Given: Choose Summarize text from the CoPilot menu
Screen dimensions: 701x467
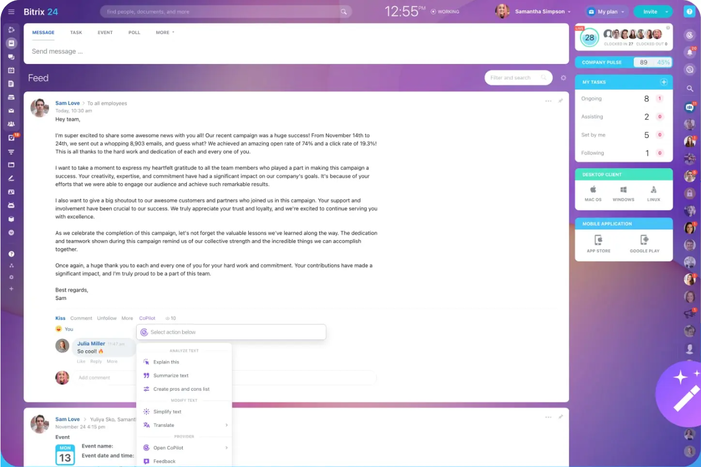Looking at the screenshot, I should tap(172, 376).
